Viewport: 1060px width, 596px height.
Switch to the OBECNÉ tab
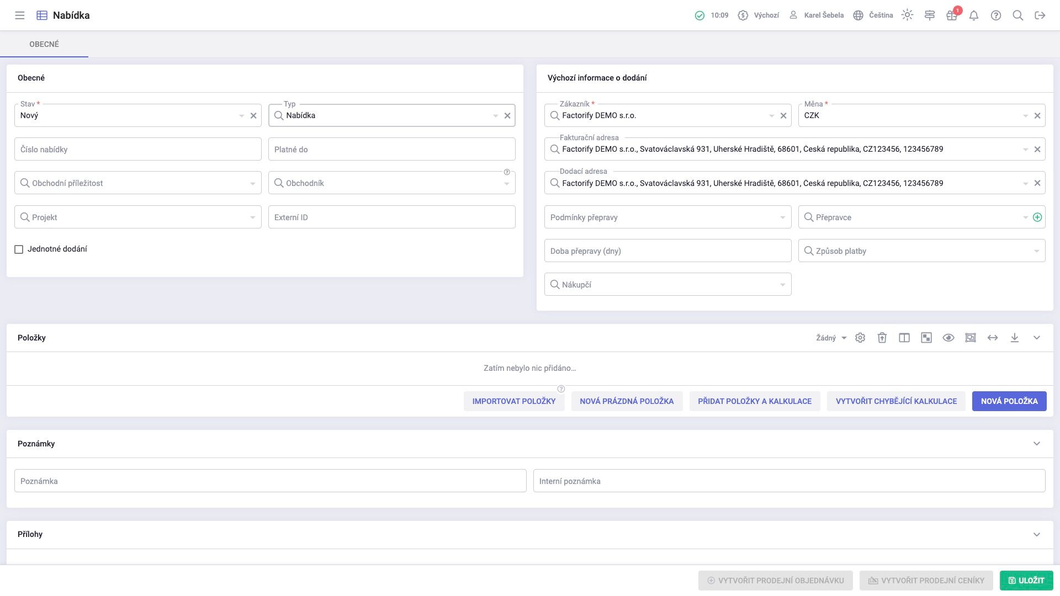[x=44, y=44]
